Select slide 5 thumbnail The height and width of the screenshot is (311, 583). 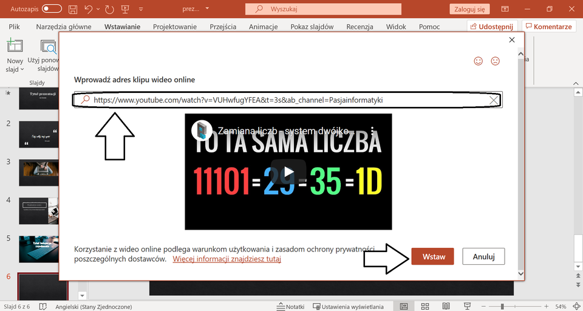pyautogui.click(x=39, y=249)
